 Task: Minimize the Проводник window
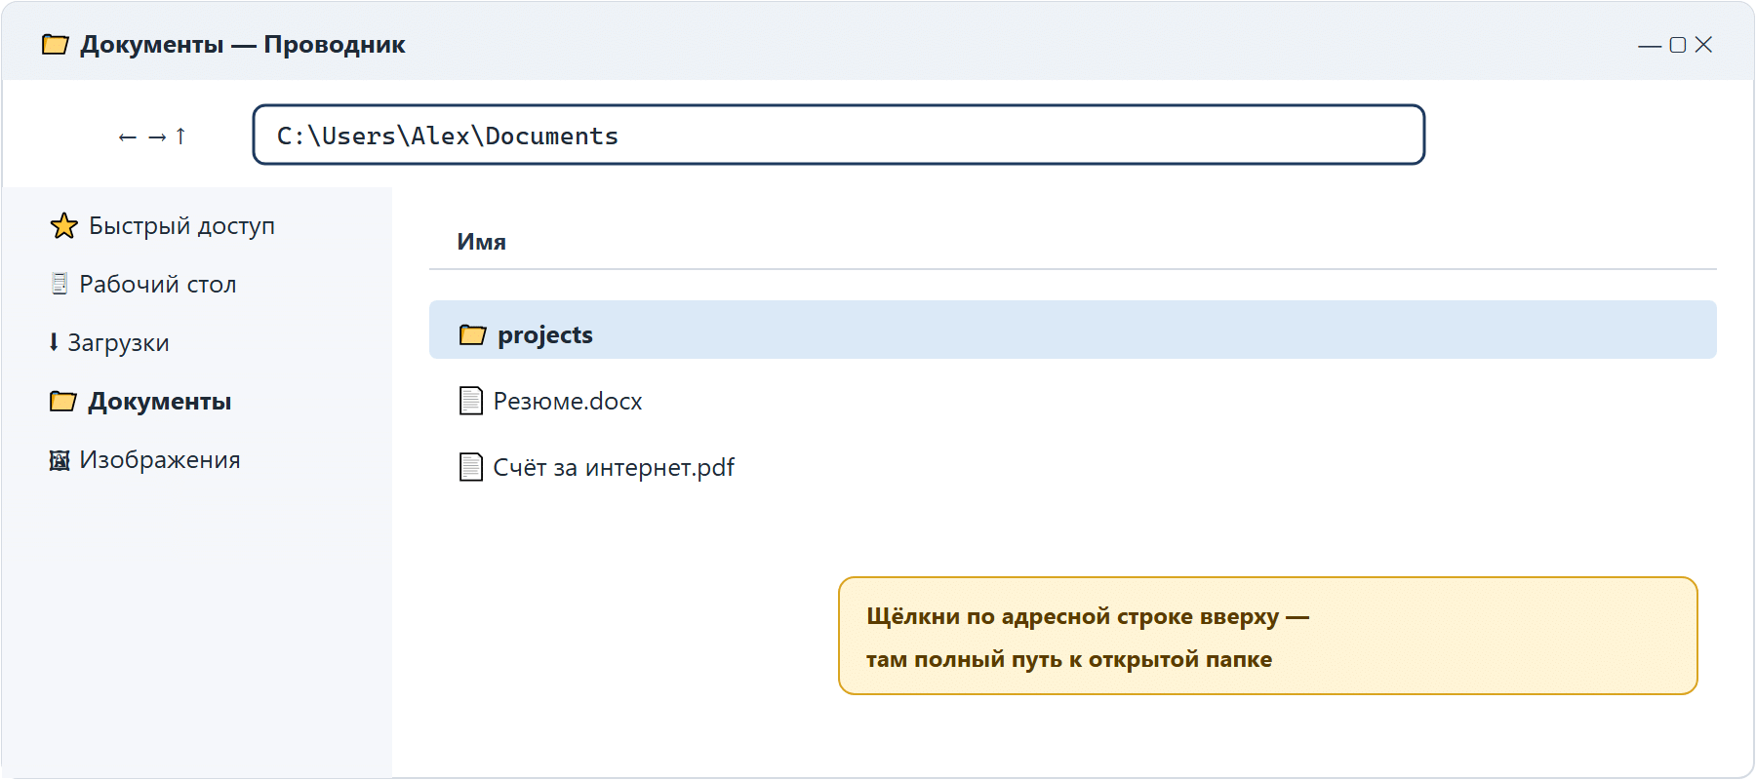tap(1650, 45)
